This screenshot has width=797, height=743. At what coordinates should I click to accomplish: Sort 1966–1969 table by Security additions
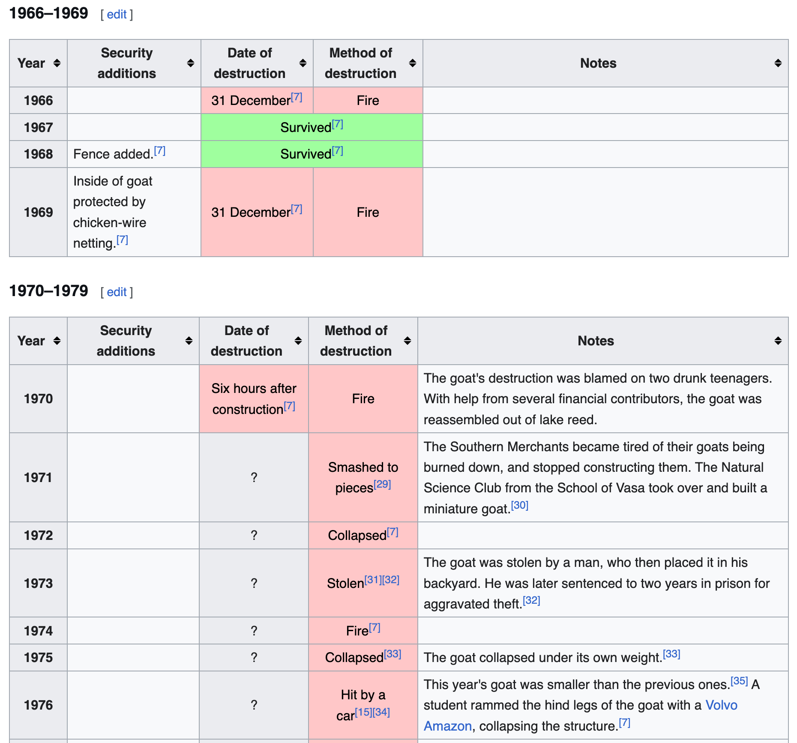(190, 63)
